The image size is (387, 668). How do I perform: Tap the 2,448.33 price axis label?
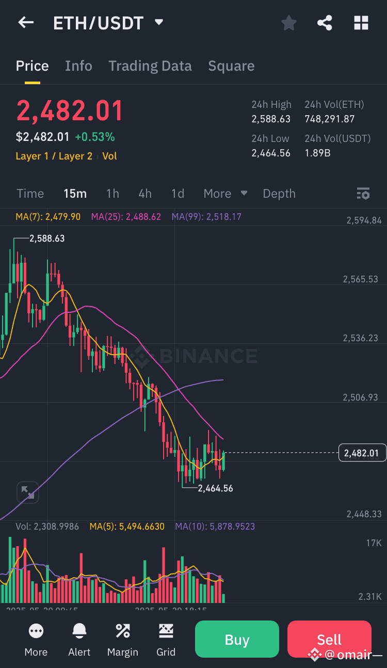pyautogui.click(x=364, y=514)
